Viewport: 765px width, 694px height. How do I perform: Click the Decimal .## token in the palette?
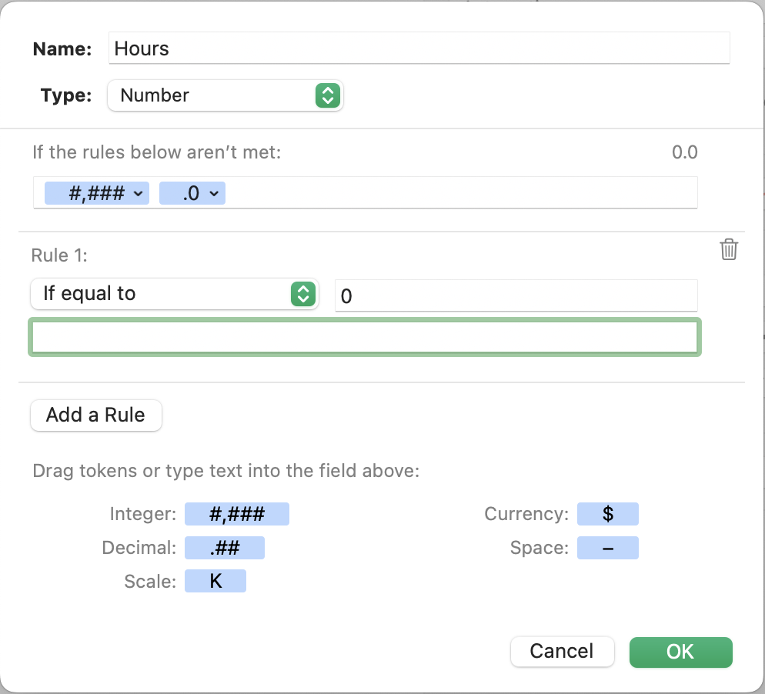point(224,548)
